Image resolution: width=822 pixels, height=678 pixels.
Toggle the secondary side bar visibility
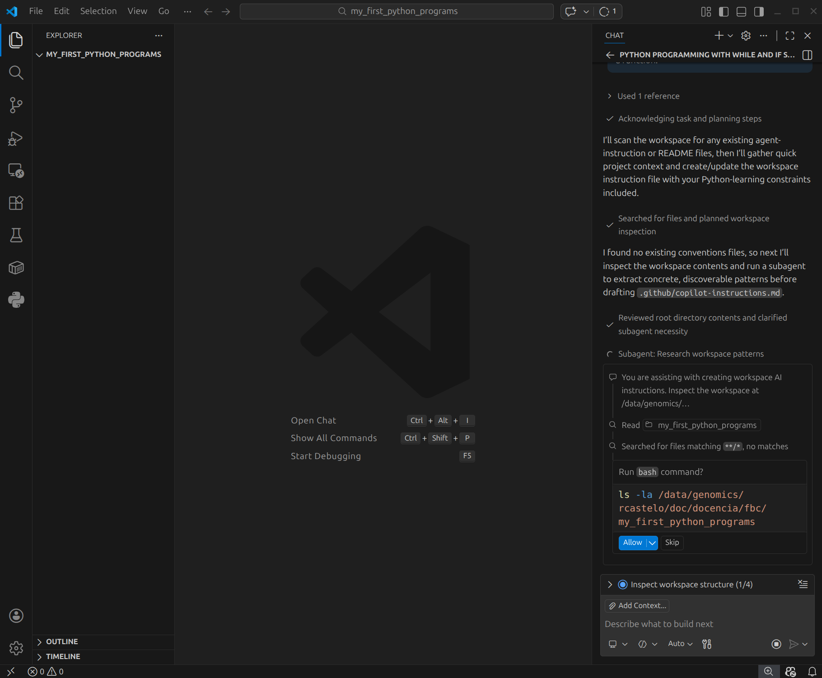click(x=759, y=12)
